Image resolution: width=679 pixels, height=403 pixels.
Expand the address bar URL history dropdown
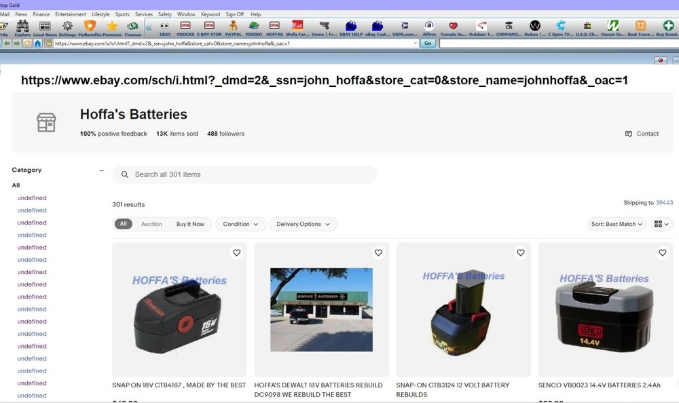(416, 43)
